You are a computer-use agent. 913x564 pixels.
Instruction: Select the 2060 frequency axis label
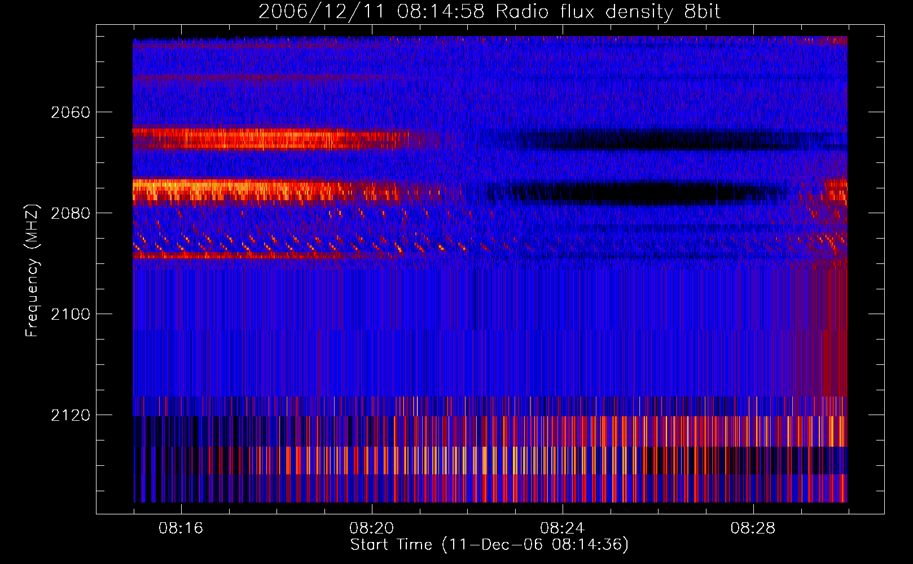71,113
